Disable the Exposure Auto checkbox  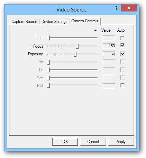(x=122, y=54)
